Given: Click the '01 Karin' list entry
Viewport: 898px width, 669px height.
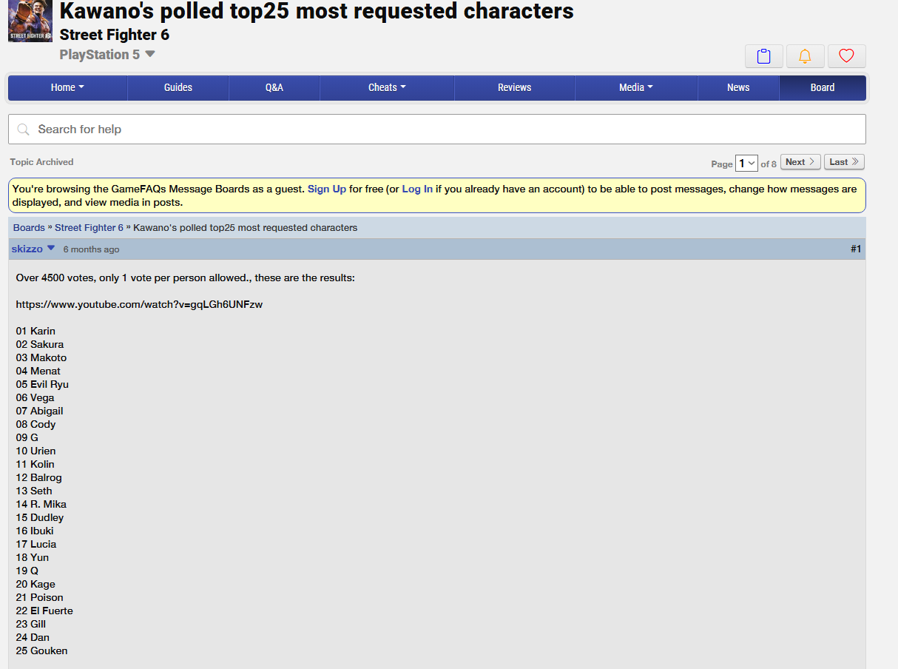Looking at the screenshot, I should tap(36, 331).
